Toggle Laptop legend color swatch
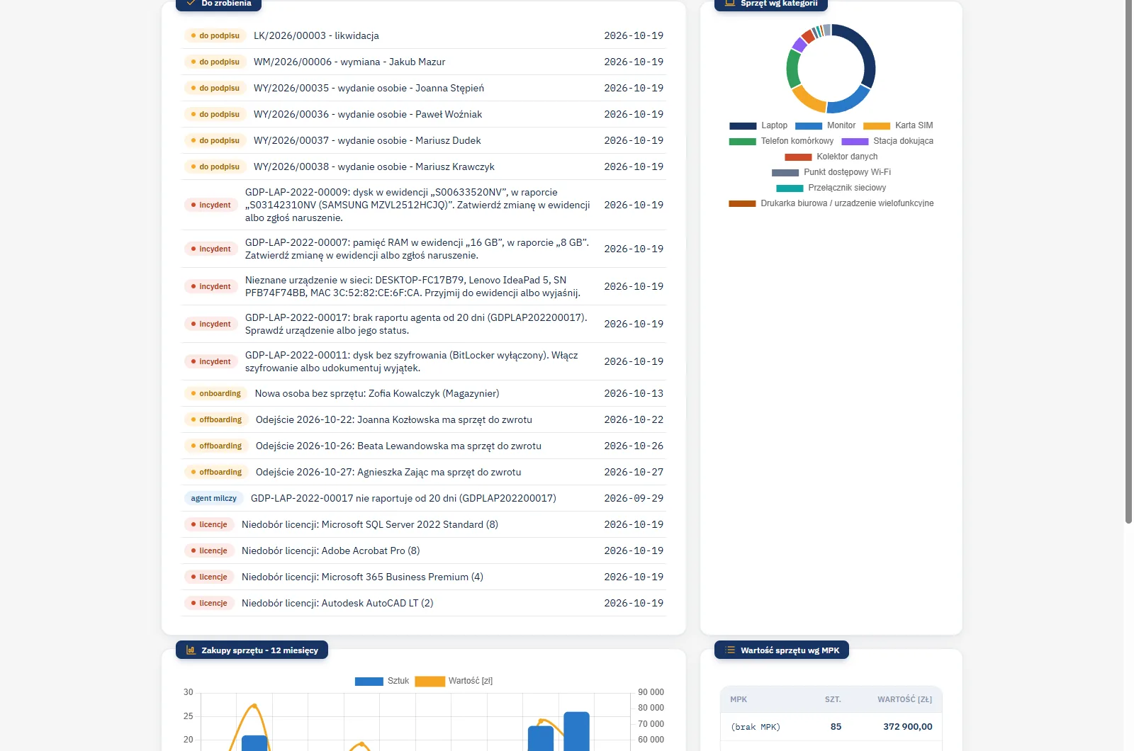 pos(743,125)
